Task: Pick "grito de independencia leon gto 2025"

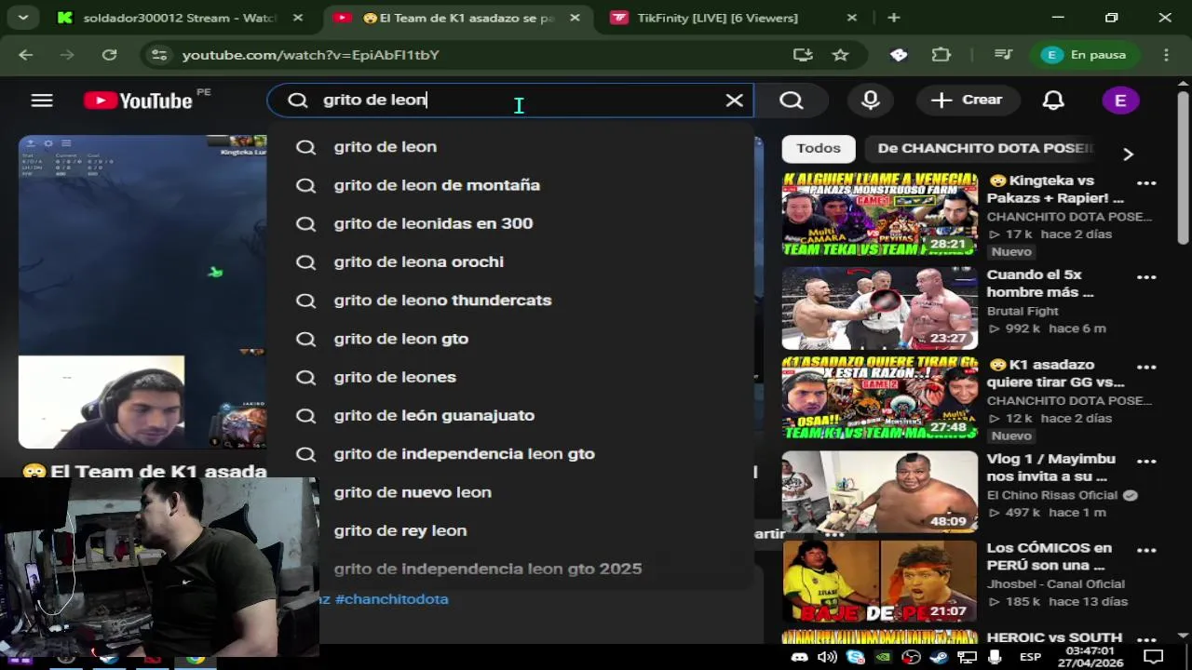Action: 510,569
